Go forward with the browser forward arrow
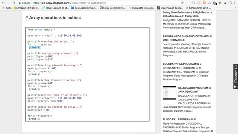Screen dimensions: 238x134 pyautogui.click(x=9, y=3)
